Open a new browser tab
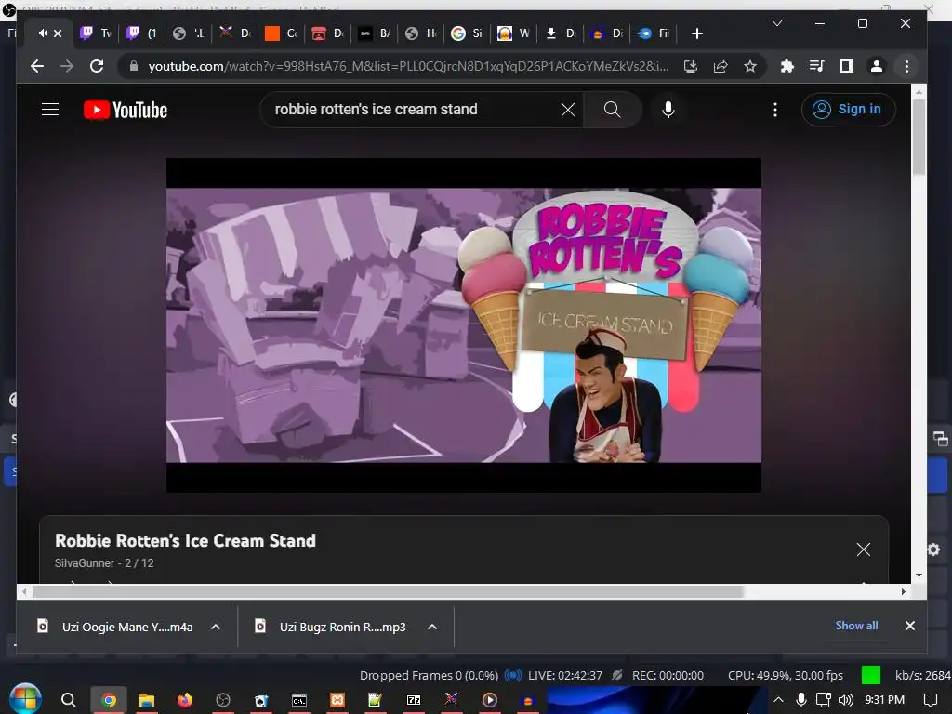The image size is (952, 714). [x=697, y=33]
